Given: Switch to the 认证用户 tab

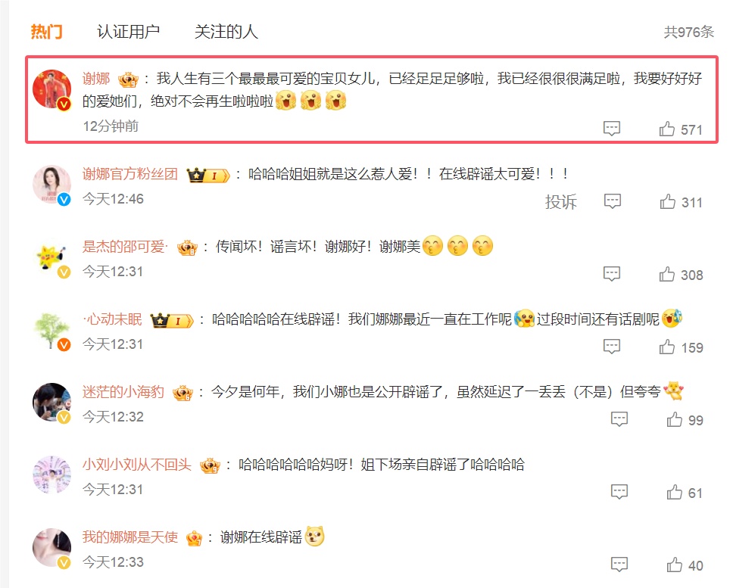Looking at the screenshot, I should (x=128, y=32).
